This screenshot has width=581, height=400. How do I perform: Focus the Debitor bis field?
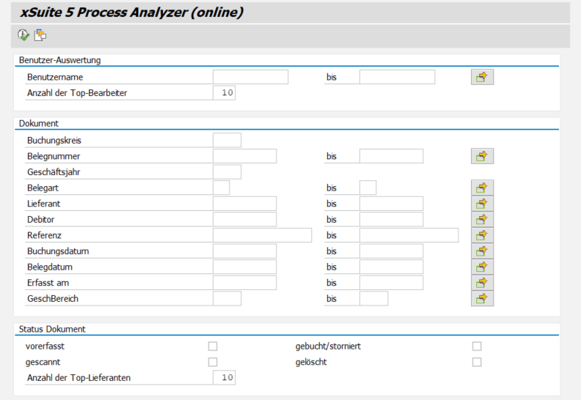point(391,220)
